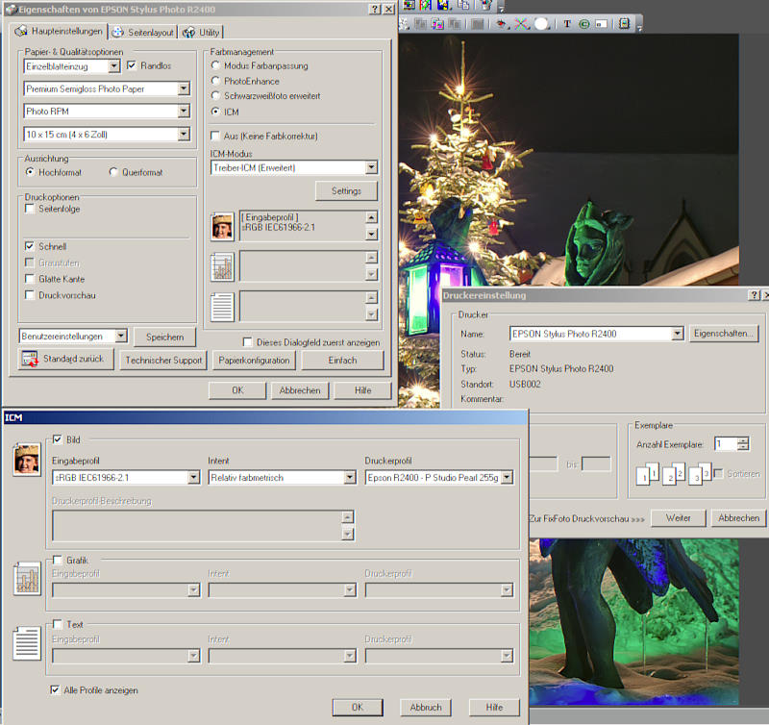Click the text page icon in Farbmanagement section
Screen dimensions: 769x725
click(x=222, y=307)
